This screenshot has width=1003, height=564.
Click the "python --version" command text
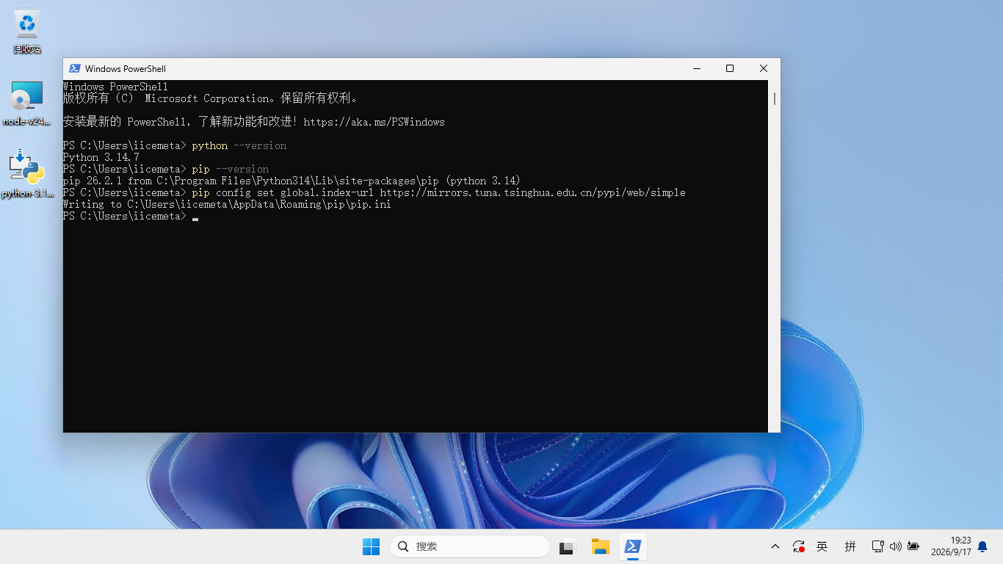pyautogui.click(x=239, y=145)
